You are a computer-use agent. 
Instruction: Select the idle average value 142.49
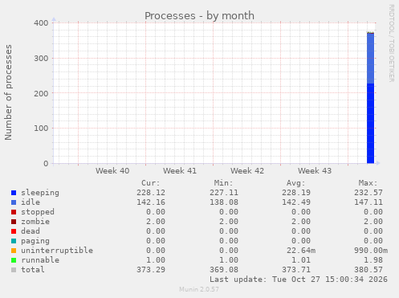point(296,202)
